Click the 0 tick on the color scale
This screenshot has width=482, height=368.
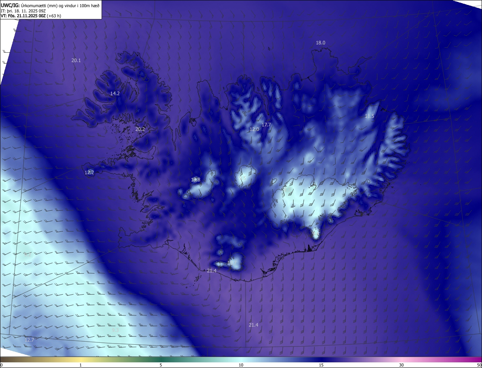tap(2, 365)
